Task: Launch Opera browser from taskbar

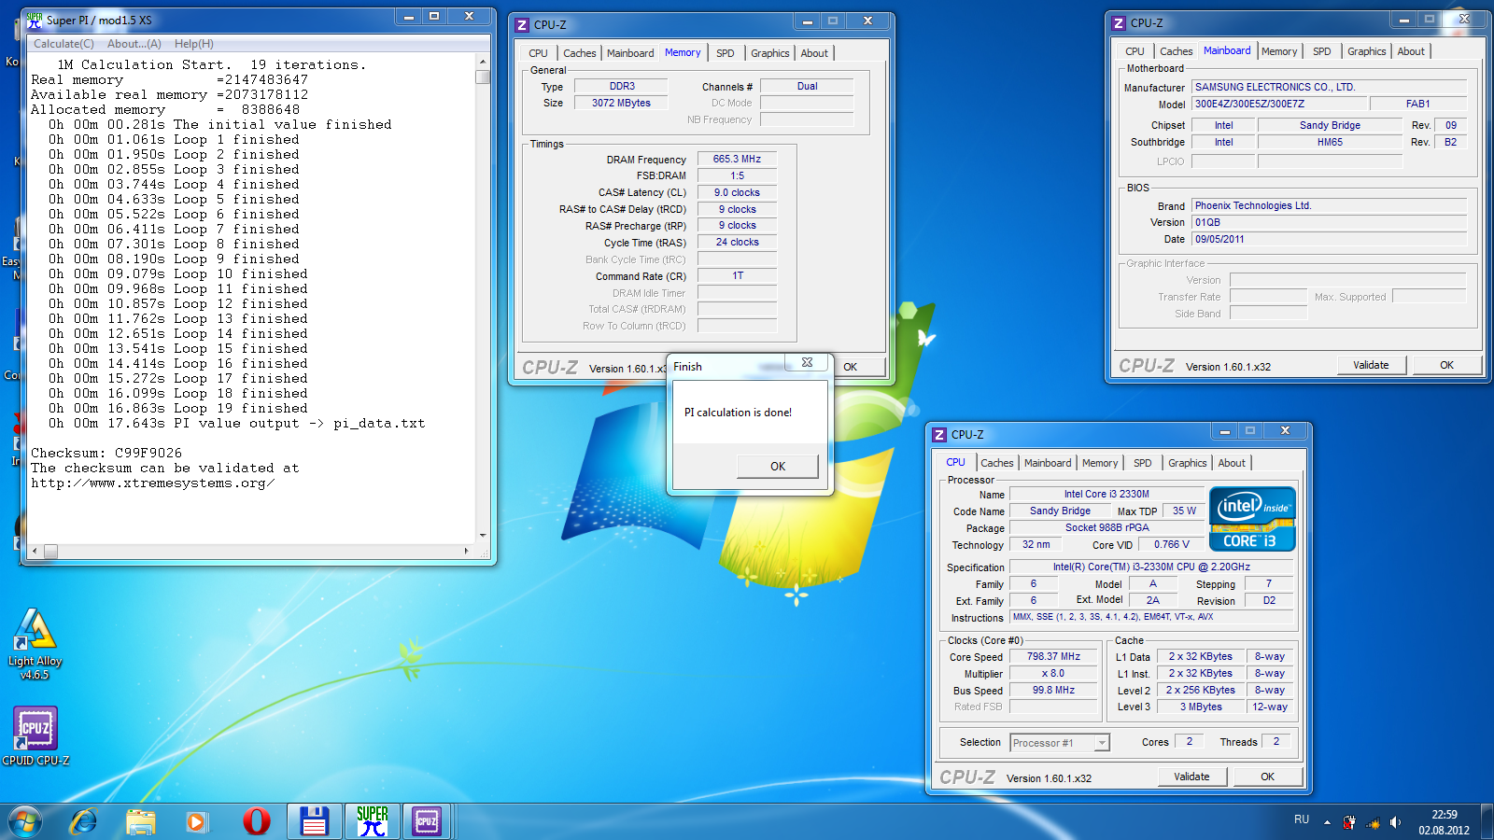Action: tap(256, 821)
